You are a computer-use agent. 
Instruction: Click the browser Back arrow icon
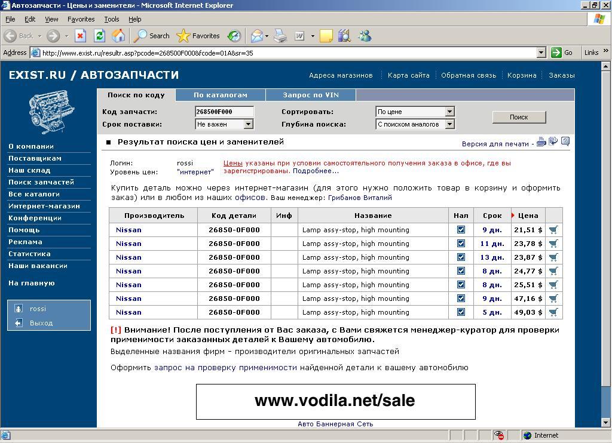pyautogui.click(x=11, y=36)
